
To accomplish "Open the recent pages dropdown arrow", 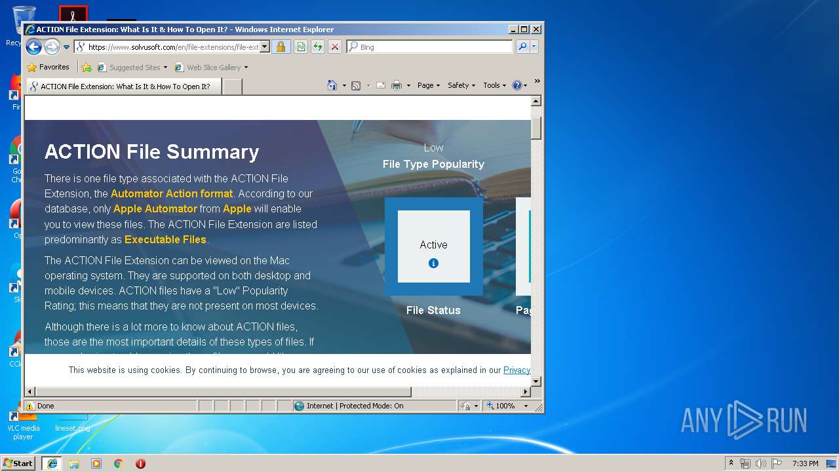I will [x=66, y=47].
